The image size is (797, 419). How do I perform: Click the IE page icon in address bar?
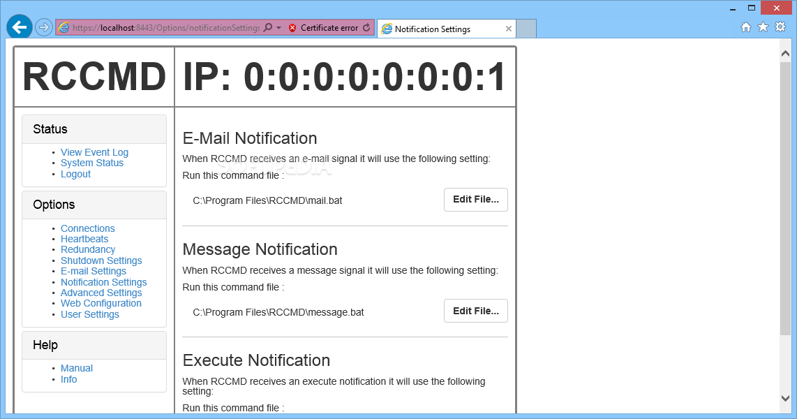click(x=64, y=27)
